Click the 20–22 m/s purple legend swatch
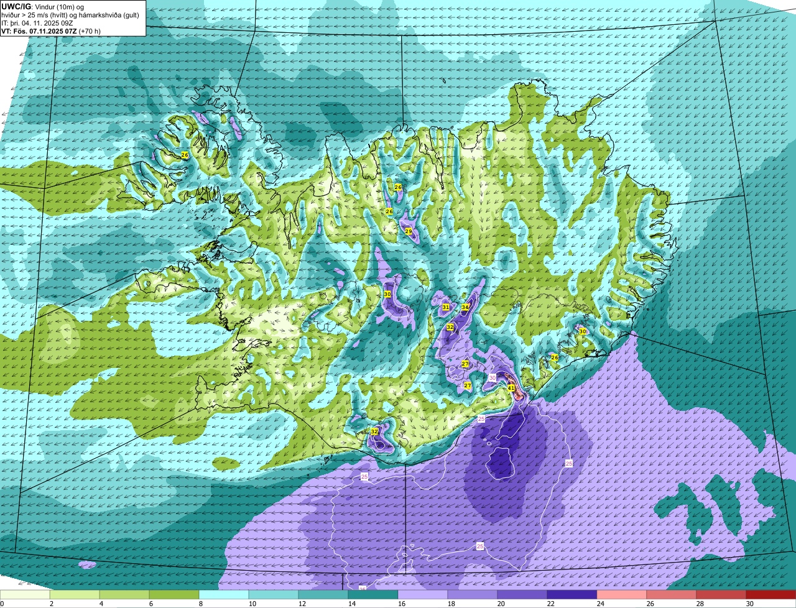Screen dimensions: 796x608 point(522,595)
